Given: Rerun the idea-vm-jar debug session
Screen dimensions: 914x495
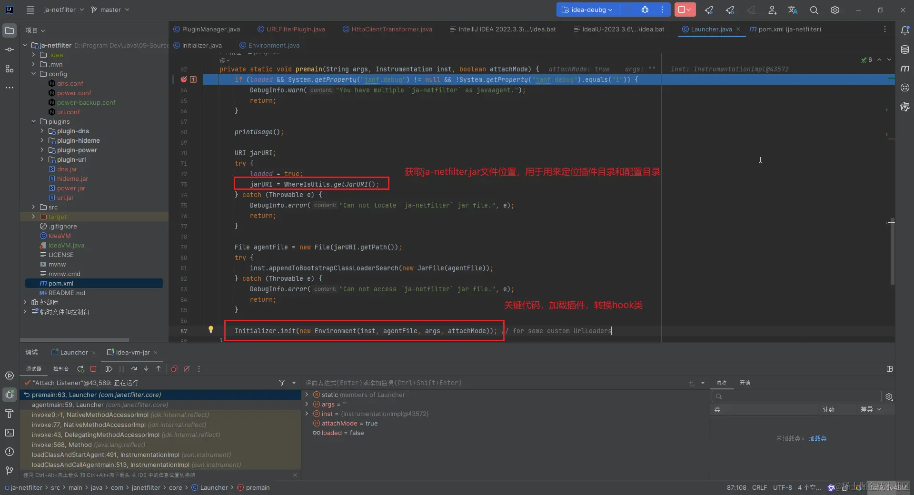Looking at the screenshot, I should (x=80, y=369).
